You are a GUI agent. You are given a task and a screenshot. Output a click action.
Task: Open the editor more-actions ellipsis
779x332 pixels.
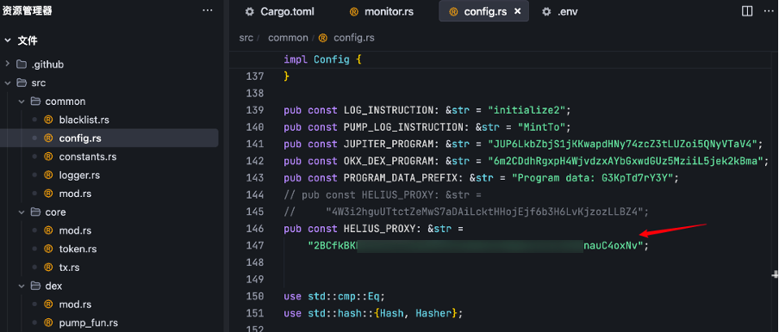(768, 11)
